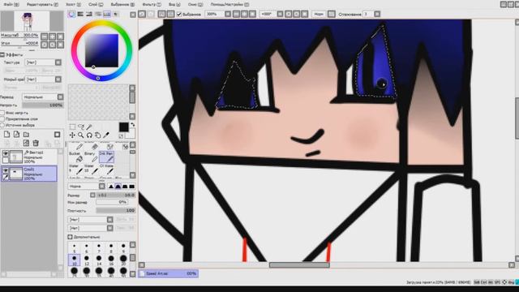Select the eyedropper tool
Viewport: 519px width, 292px height.
point(106,135)
